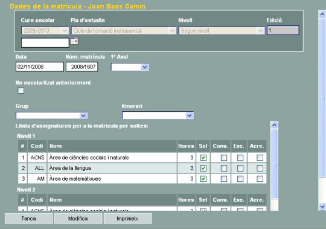This screenshot has width=326, height=229.
Task: Enable Exe. checkbox for ACNS row in Nivell 1
Action: pos(240,158)
